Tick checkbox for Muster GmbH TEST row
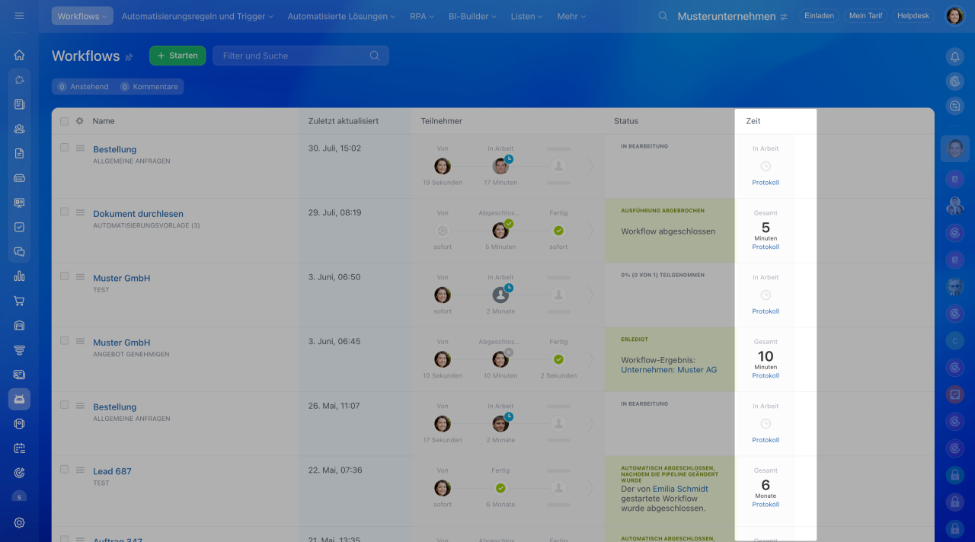 (x=64, y=276)
